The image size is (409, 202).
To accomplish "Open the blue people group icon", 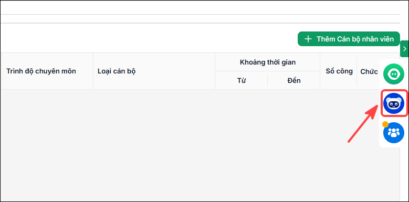I will [x=394, y=133].
